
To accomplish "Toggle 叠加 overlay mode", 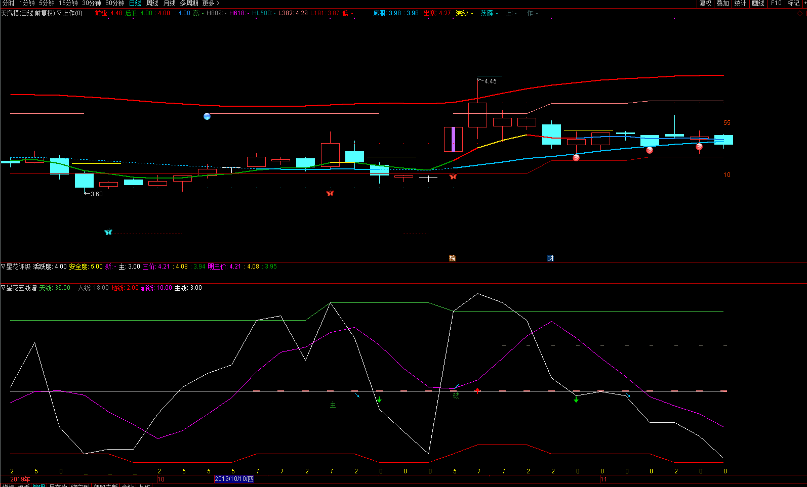I will click(722, 4).
